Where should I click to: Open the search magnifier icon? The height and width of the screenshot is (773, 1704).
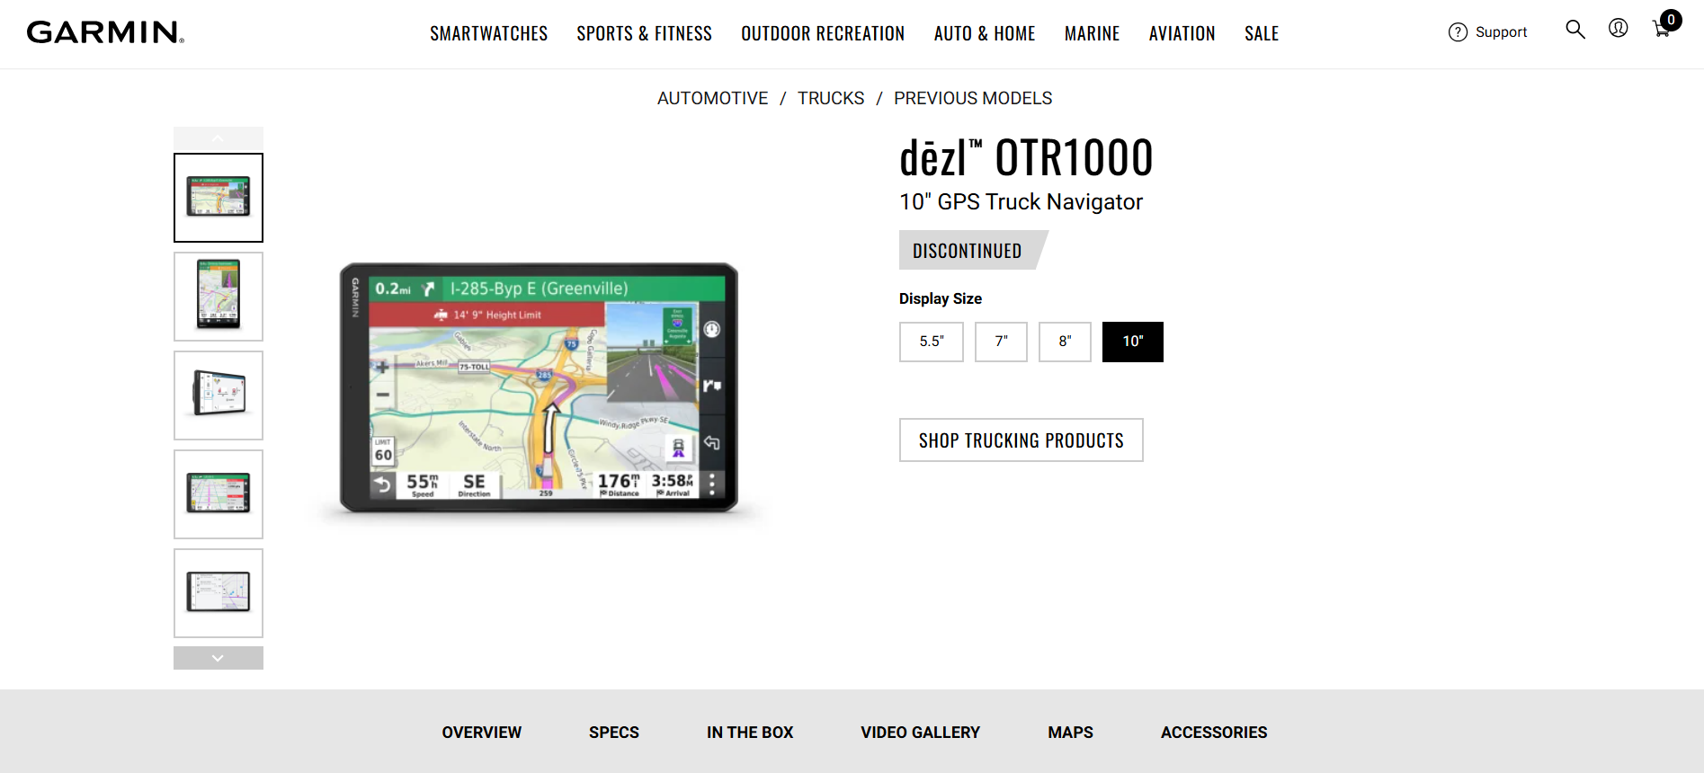1575,30
